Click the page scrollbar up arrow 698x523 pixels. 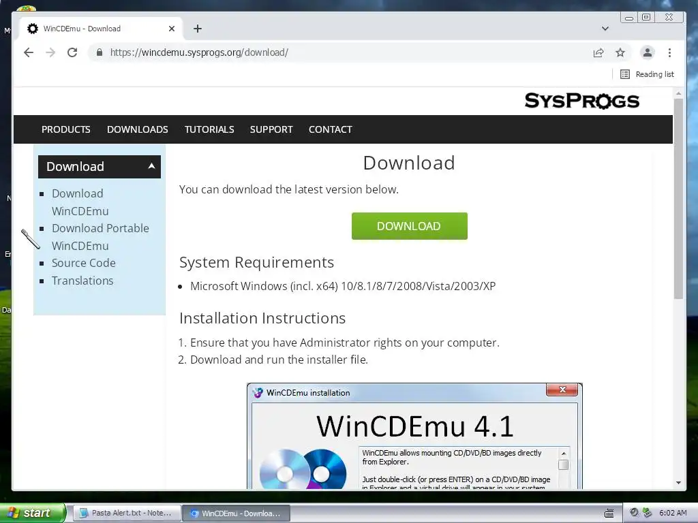tap(678, 93)
